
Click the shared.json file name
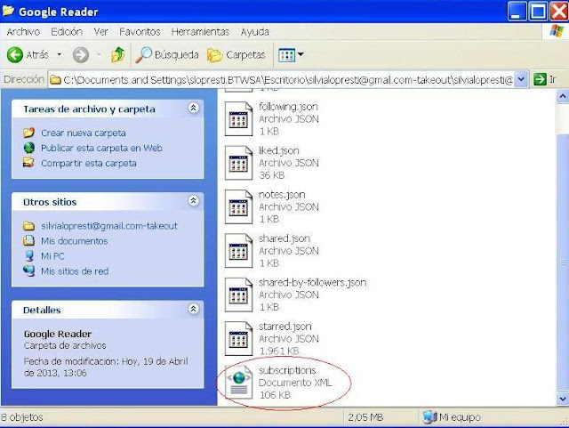point(284,238)
